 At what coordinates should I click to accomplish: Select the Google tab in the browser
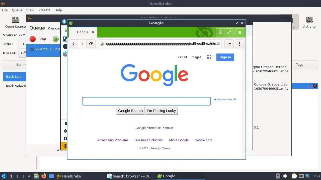coord(83,32)
